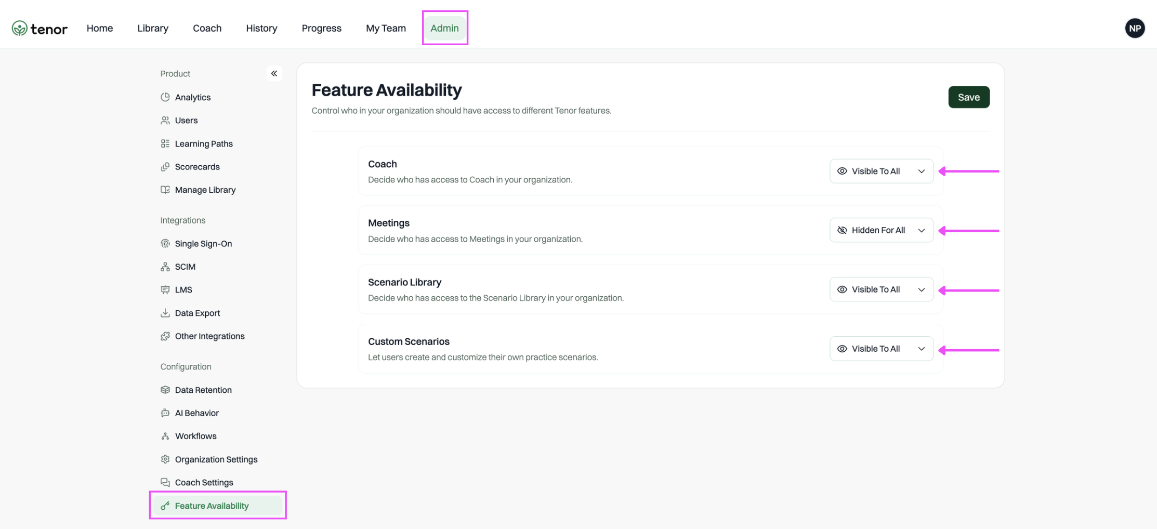Switch to the Coach tab in navbar
Screen dimensions: 1157x529
pyautogui.click(x=207, y=28)
